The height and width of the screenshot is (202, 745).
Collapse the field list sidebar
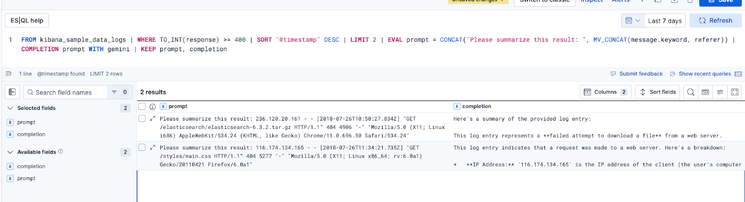(12, 92)
